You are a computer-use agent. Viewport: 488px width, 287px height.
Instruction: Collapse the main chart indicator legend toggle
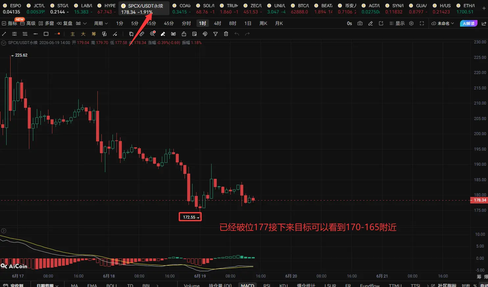[x=4, y=43]
